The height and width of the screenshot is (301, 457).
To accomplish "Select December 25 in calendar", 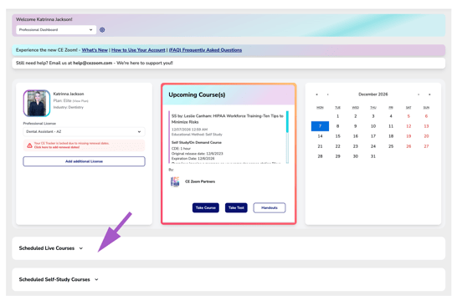I will click(391, 146).
